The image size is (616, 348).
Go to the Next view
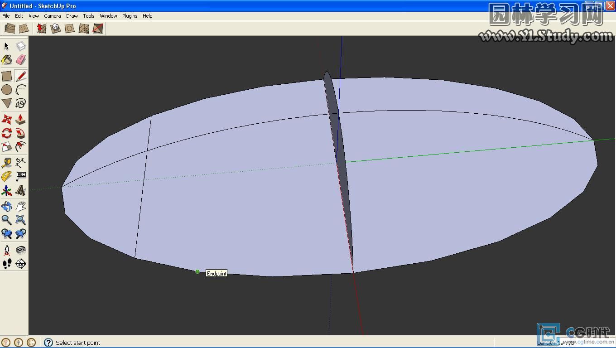(x=21, y=234)
